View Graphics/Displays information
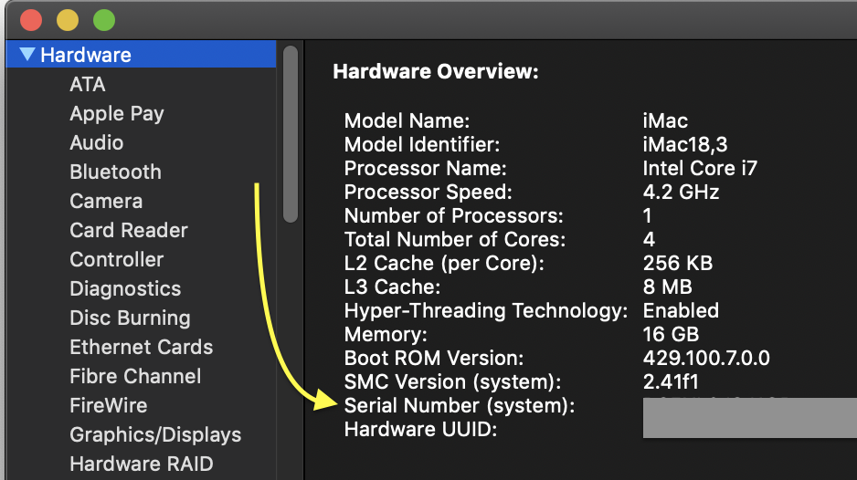The height and width of the screenshot is (480, 857). click(155, 434)
